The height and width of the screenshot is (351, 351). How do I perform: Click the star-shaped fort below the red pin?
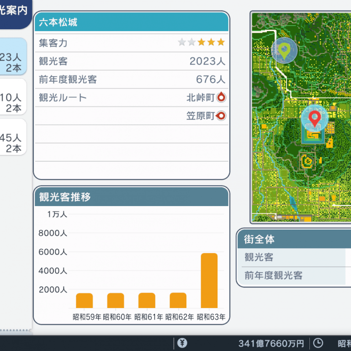click(308, 161)
